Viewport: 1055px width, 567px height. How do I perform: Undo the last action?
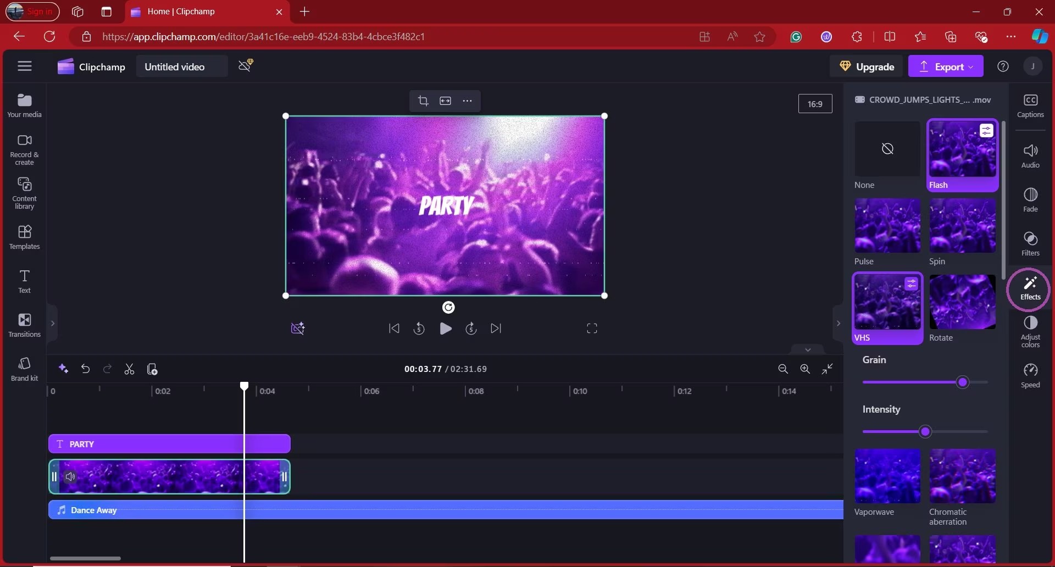85,369
